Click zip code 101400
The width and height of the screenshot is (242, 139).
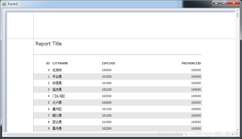[107, 83]
